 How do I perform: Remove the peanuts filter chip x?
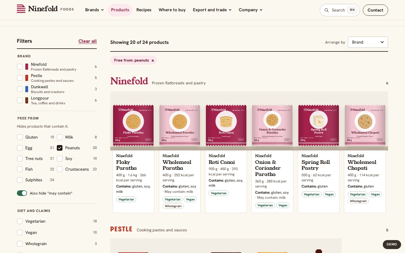click(x=153, y=60)
